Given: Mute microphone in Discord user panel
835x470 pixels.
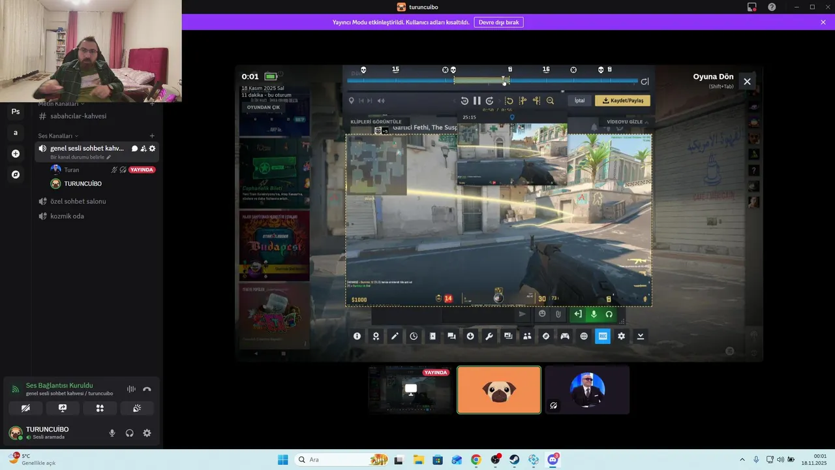Looking at the screenshot, I should [112, 433].
